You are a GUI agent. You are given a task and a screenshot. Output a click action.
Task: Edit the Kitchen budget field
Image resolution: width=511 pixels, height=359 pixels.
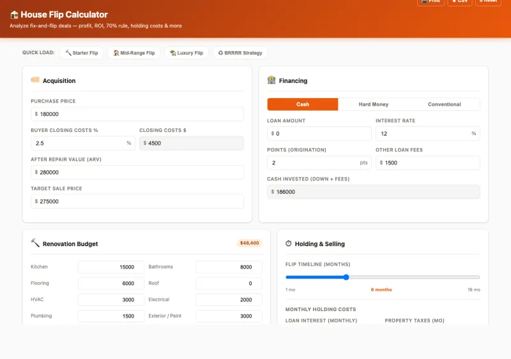click(111, 267)
